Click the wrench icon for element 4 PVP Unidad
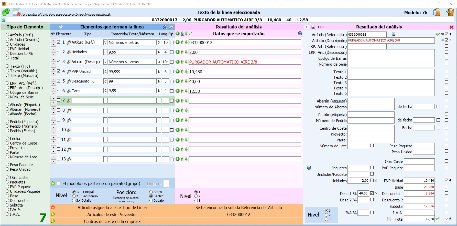 coord(69,72)
